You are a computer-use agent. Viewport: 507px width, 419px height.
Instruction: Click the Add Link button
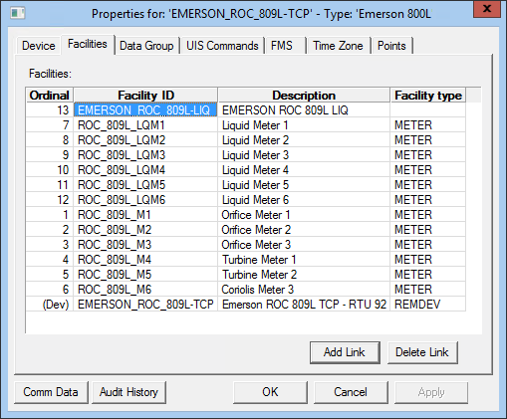click(345, 352)
